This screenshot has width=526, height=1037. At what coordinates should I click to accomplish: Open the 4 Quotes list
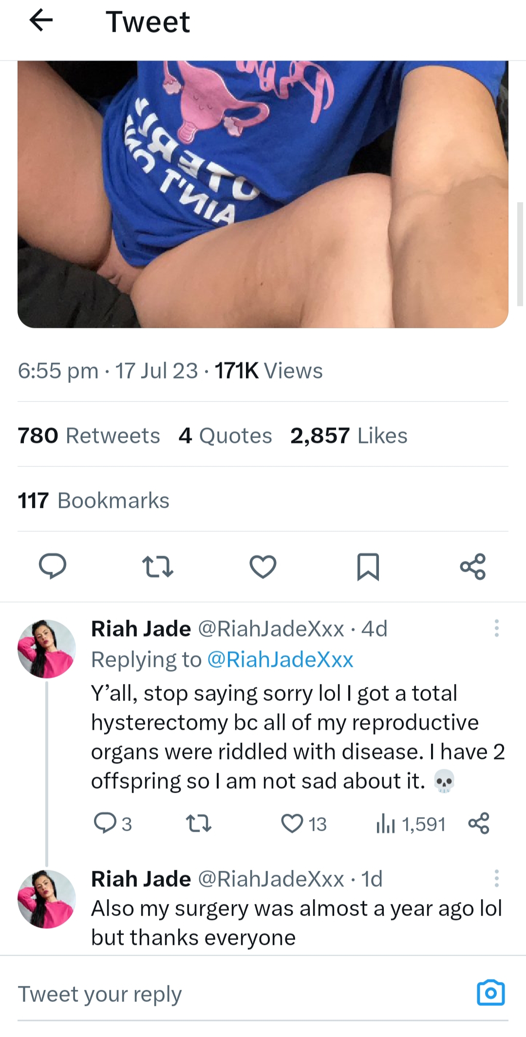(225, 436)
